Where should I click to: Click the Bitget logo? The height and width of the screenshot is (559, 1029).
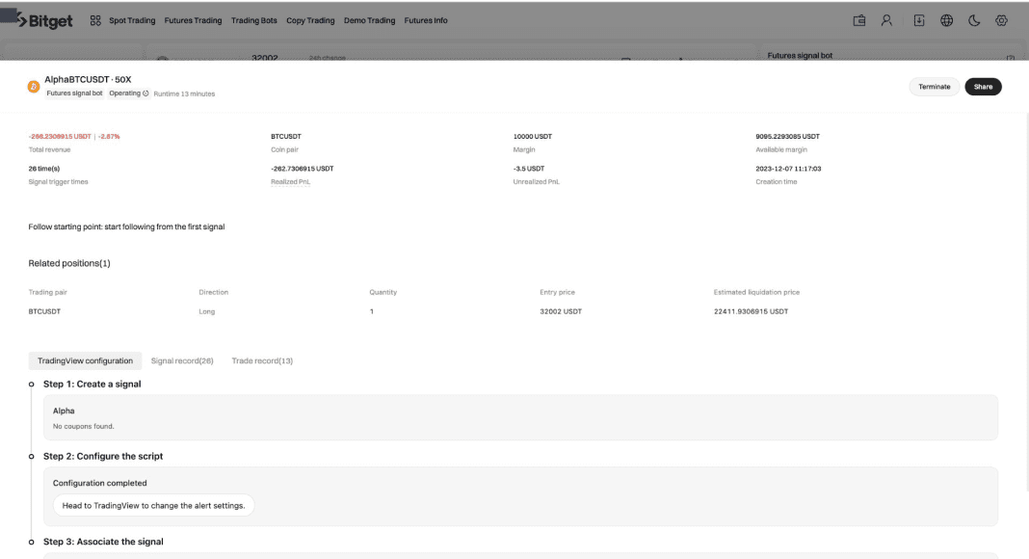click(x=42, y=20)
